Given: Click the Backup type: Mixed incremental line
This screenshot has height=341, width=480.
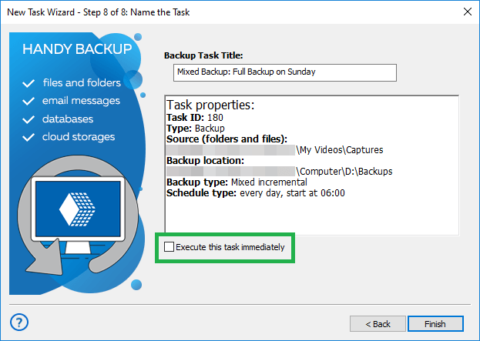Looking at the screenshot, I should coord(237,182).
